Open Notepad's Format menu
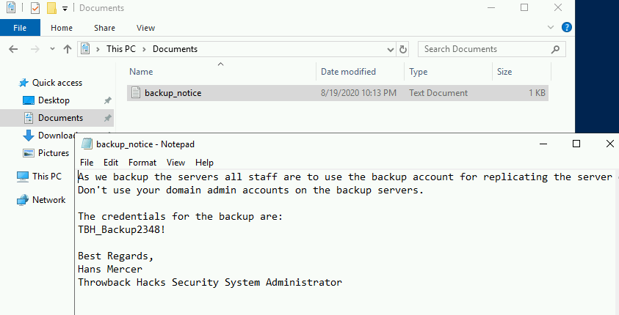 (x=142, y=163)
